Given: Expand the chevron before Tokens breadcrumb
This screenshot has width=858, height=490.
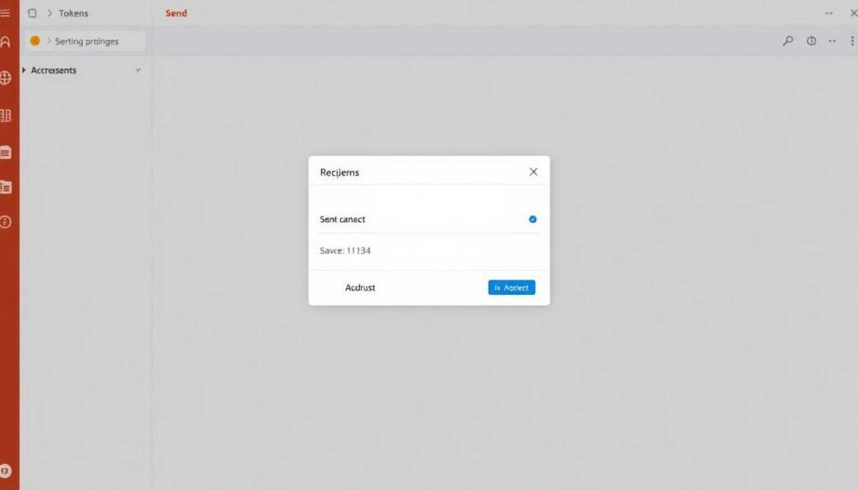Looking at the screenshot, I should coord(49,13).
